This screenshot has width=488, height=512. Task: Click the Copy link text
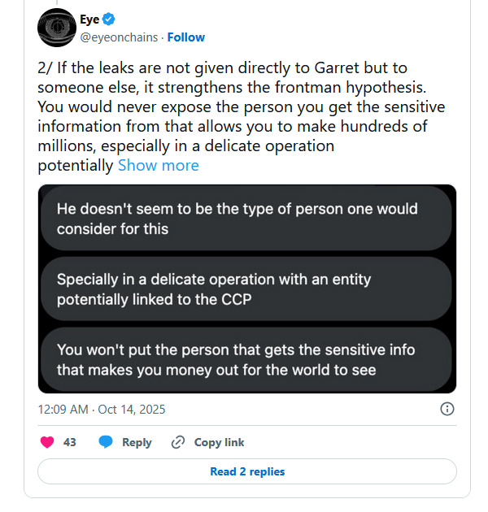click(219, 442)
